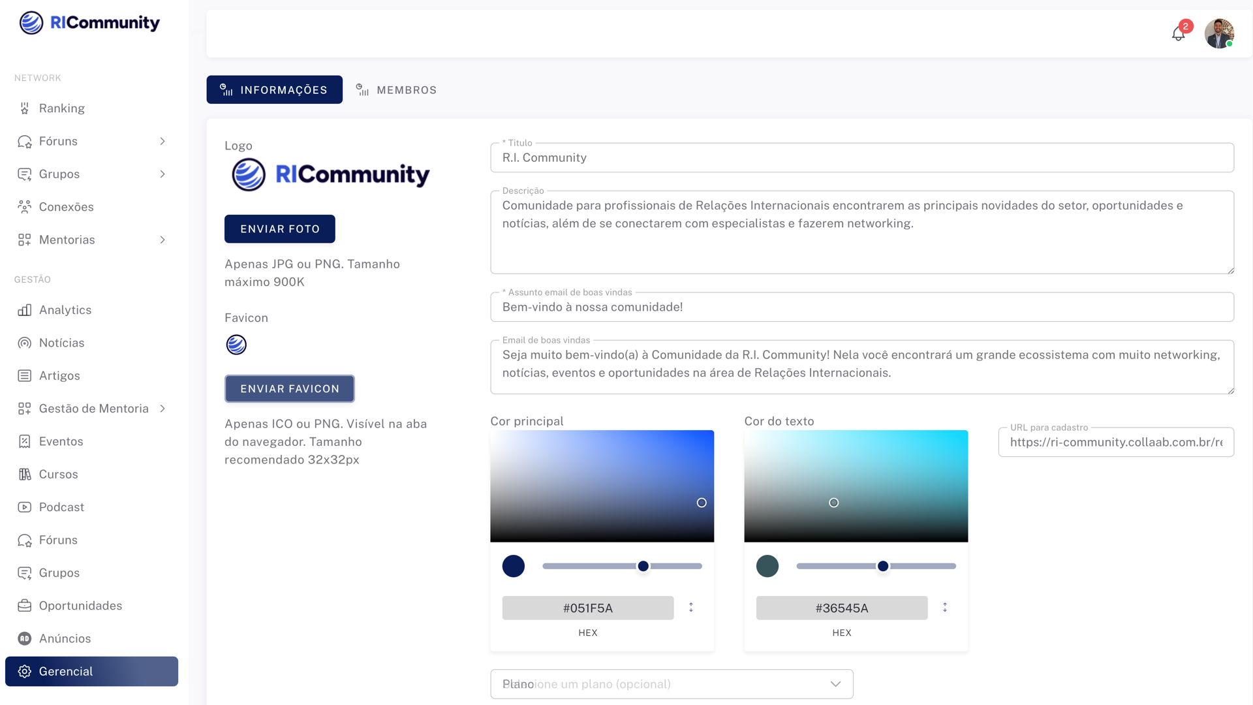Click the Oportunidades briefcase icon
Image resolution: width=1253 pixels, height=705 pixels.
pos(25,606)
